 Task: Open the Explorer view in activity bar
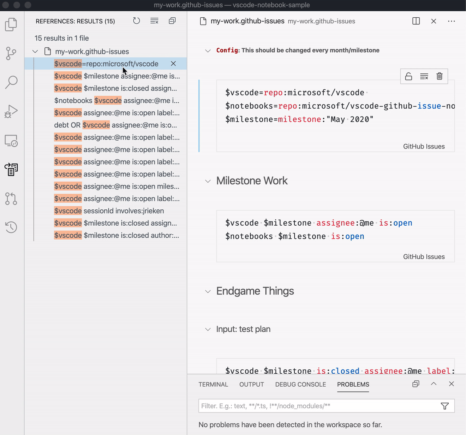[11, 24]
